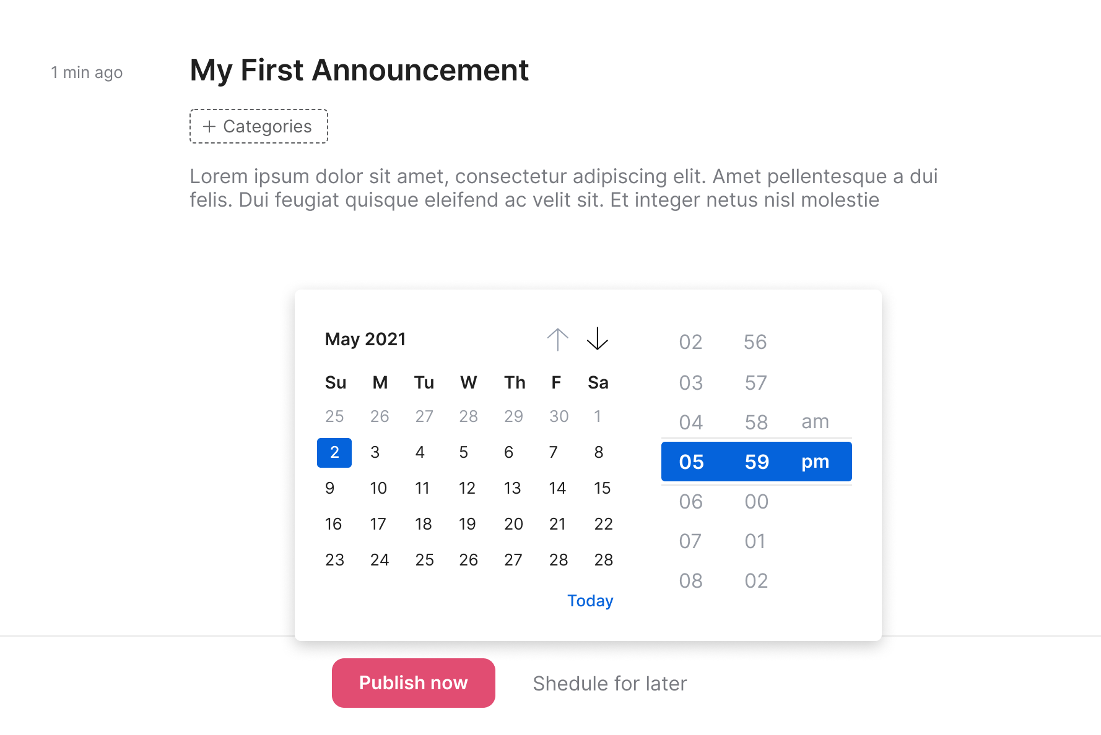This screenshot has height=735, width=1101.
Task: Pick April 30 from the previous month
Action: [x=559, y=416]
